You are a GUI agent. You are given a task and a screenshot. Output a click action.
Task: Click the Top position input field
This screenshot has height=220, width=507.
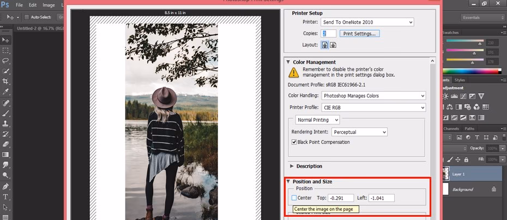(x=341, y=198)
